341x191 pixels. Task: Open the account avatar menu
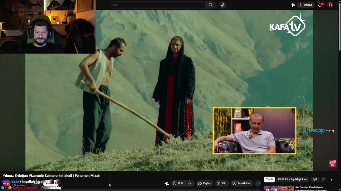point(330,5)
